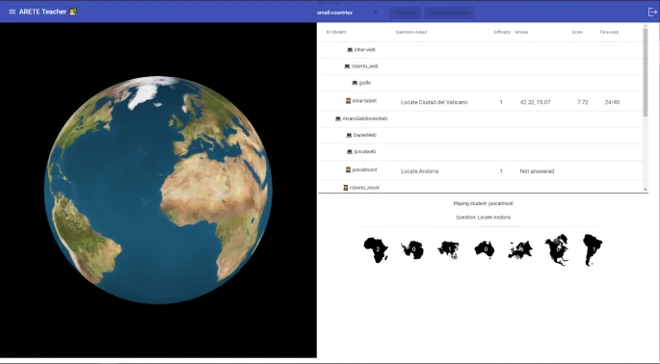
Task: Select student row inhar-web
Action: pyautogui.click(x=481, y=50)
